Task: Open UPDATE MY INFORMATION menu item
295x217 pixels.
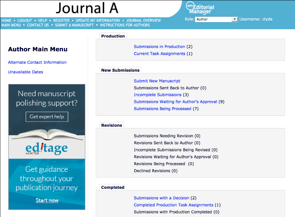Action: (98, 20)
